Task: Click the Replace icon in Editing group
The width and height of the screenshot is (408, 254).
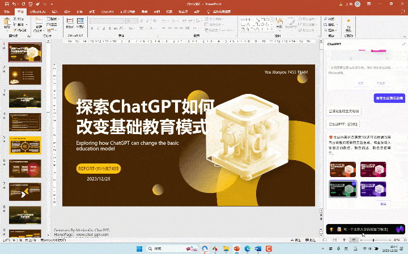Action: 325,24
